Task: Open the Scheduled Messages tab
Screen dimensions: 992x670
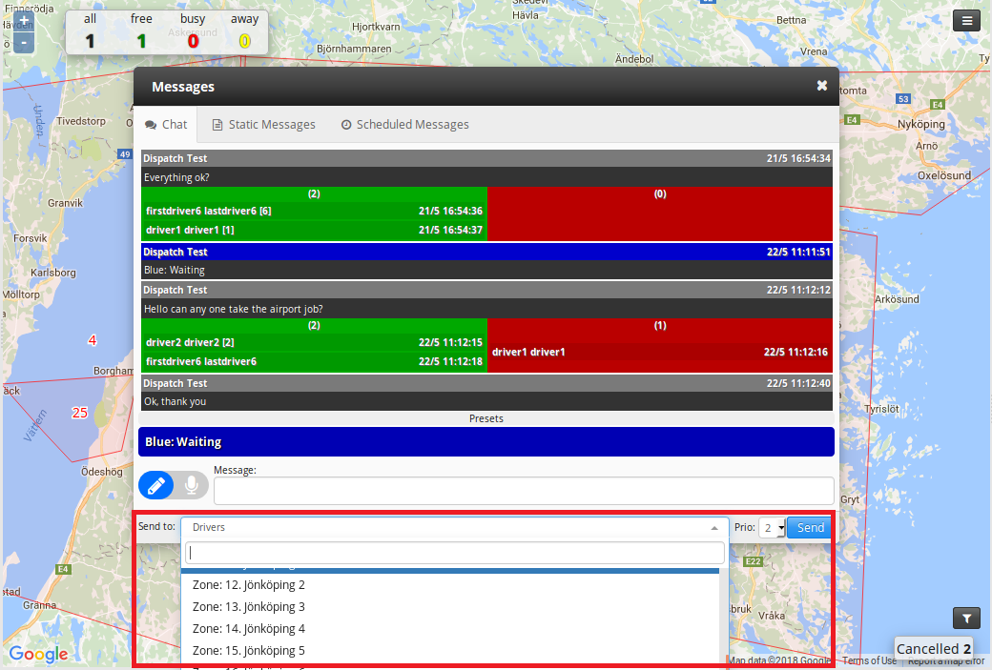Action: pos(404,125)
